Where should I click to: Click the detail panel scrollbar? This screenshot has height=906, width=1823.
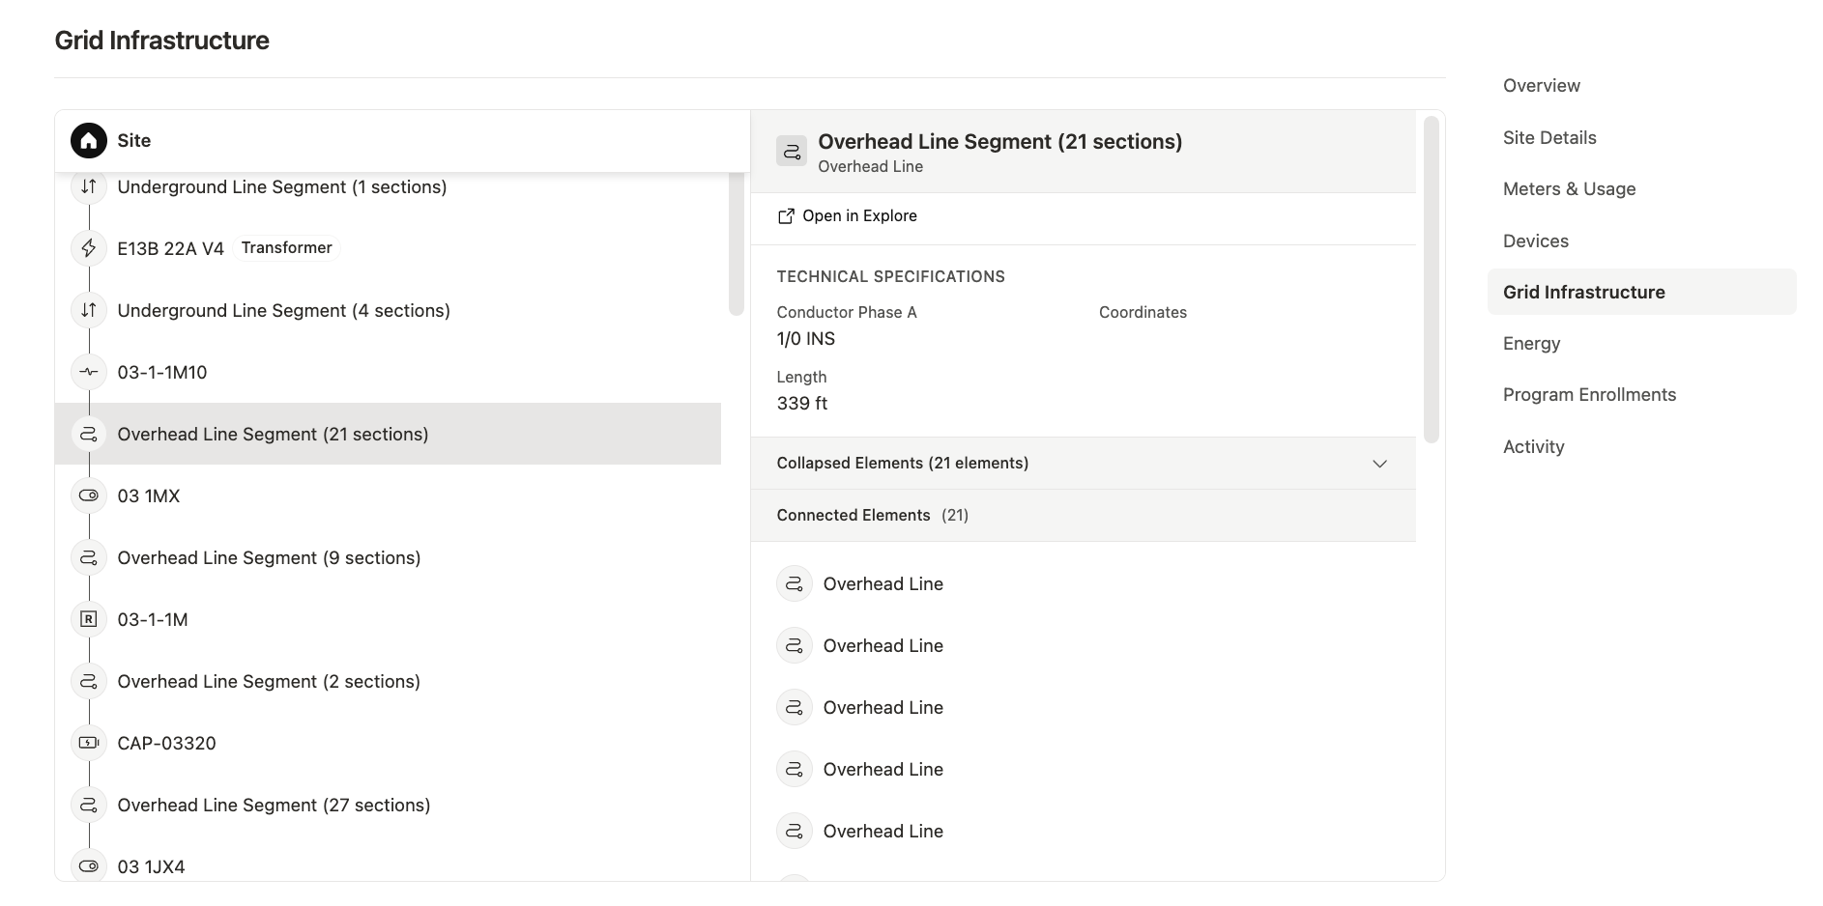[1432, 280]
